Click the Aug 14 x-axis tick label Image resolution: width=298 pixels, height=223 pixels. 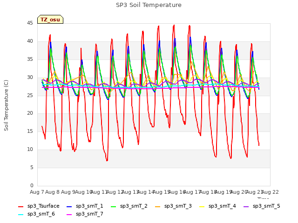click(146, 192)
